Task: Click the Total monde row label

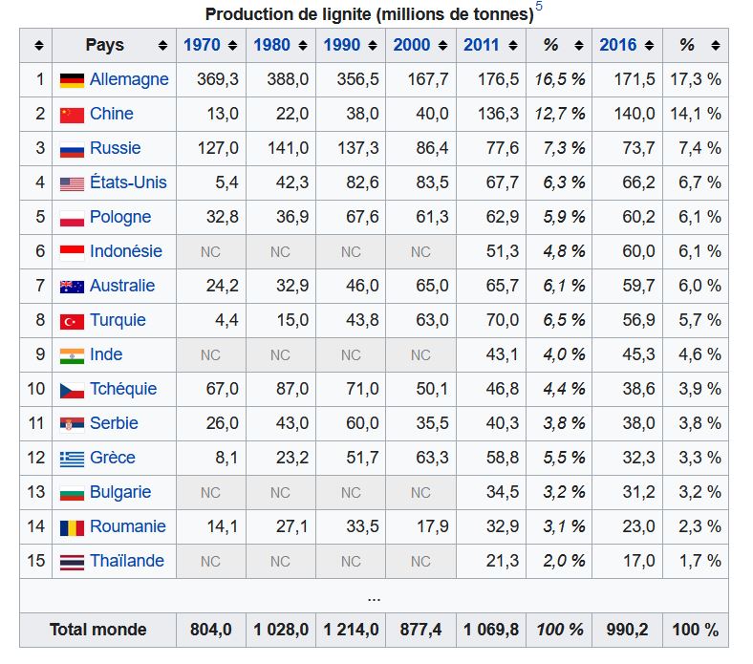Action: point(98,629)
